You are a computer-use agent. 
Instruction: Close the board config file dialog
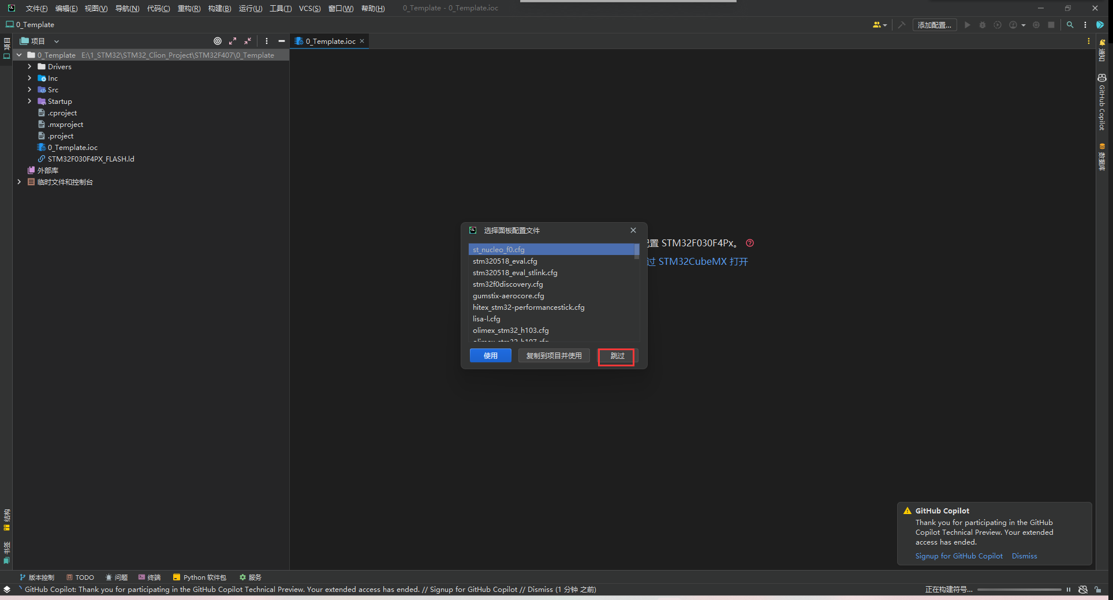point(633,230)
